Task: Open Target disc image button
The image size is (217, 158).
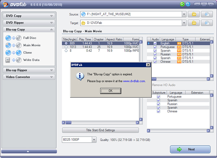Action: click(x=207, y=23)
